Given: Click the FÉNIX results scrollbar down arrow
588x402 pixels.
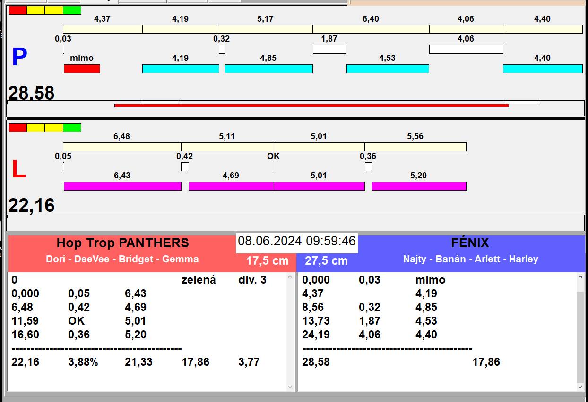Looking at the screenshot, I should click(581, 387).
